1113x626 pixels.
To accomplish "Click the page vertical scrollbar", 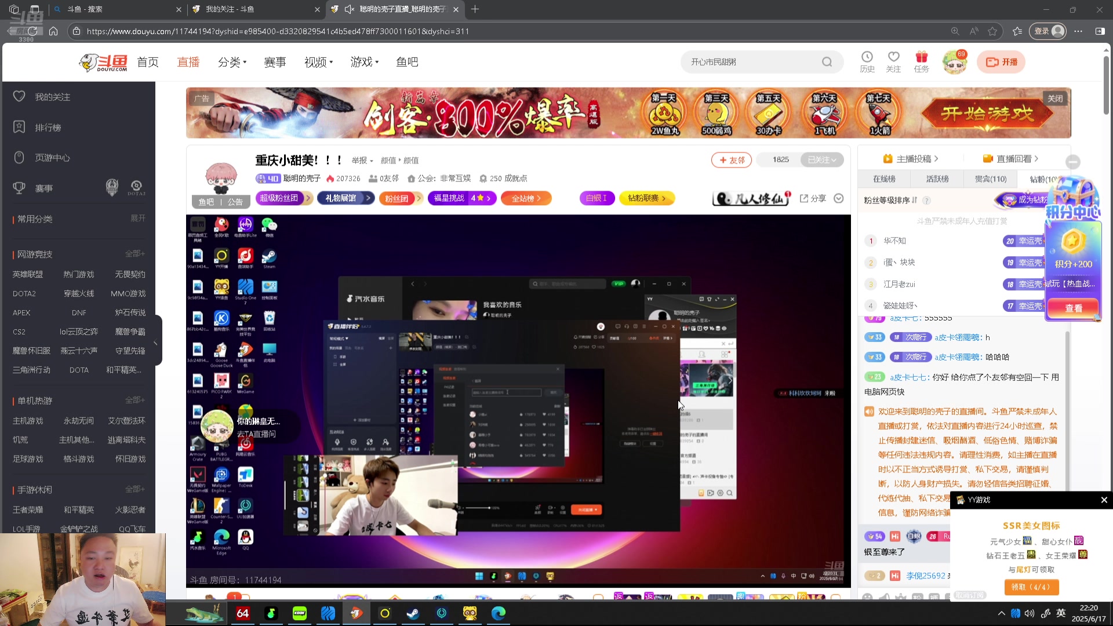I will pos(1106,85).
